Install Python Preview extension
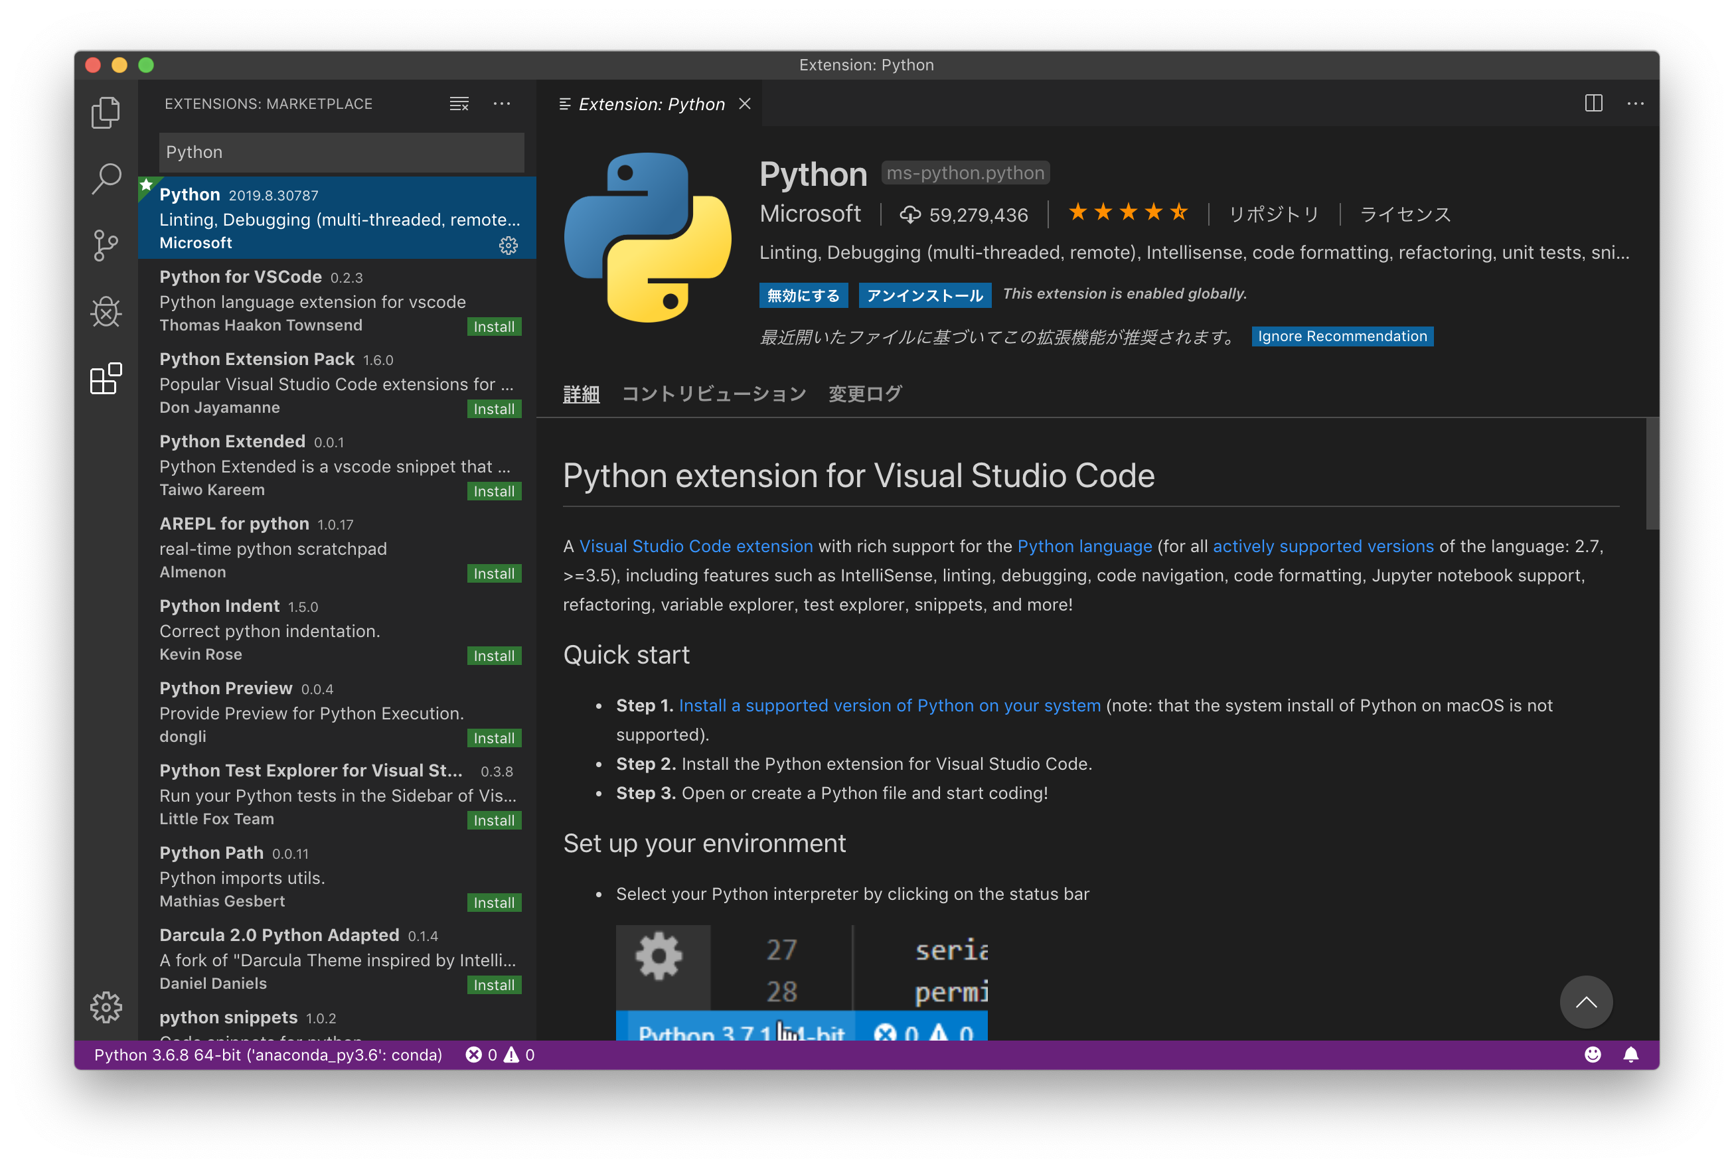1734x1168 pixels. point(494,738)
